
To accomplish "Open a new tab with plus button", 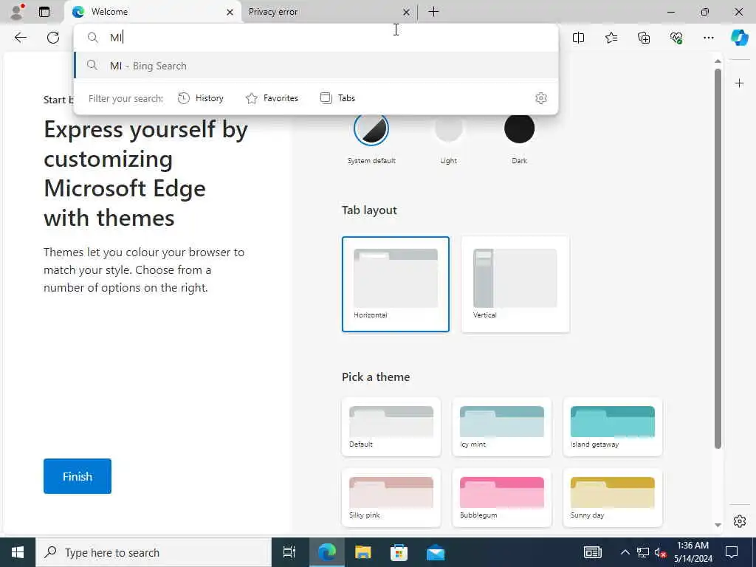I will click(433, 12).
